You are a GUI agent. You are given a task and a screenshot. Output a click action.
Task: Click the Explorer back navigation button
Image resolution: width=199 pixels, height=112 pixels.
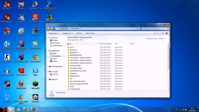48,29
